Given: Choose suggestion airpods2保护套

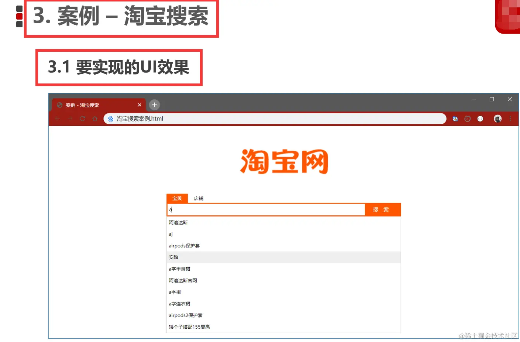Looking at the screenshot, I should [283, 315].
